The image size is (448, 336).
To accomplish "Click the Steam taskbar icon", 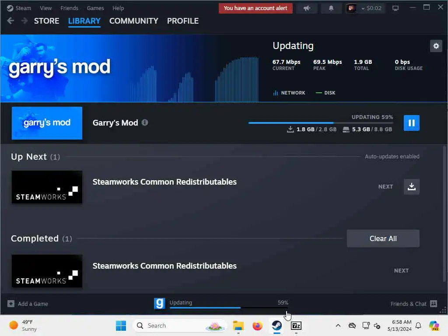I will pyautogui.click(x=276, y=325).
